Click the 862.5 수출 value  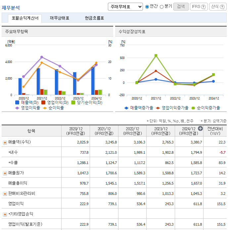pyautogui.click(x=169, y=163)
